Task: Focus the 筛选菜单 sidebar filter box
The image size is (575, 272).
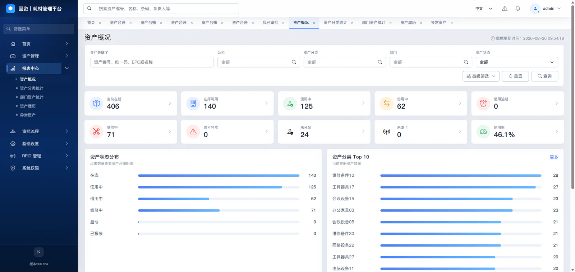Action: (x=39, y=29)
